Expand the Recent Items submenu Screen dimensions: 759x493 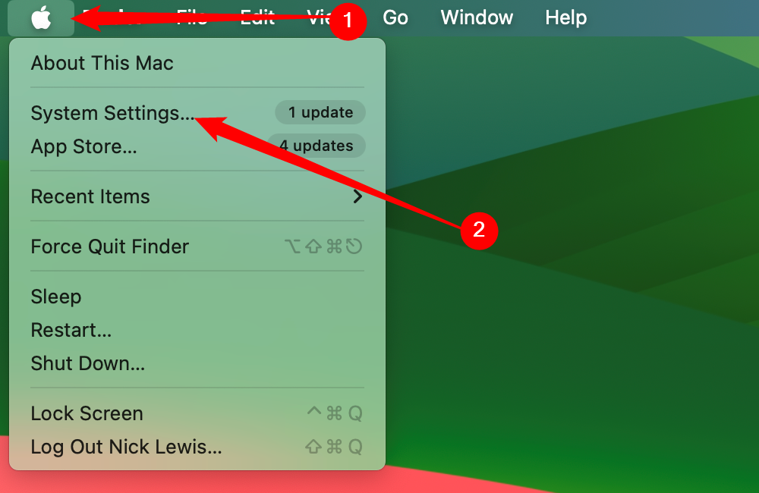[x=197, y=196]
